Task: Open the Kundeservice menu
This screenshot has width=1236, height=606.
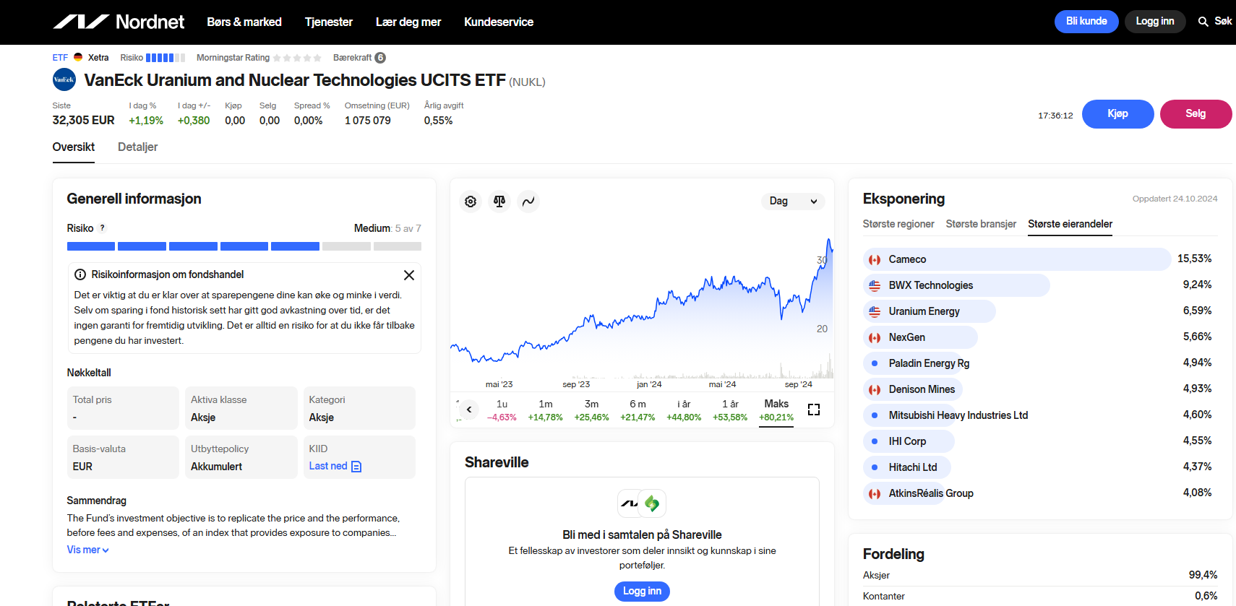Action: (x=499, y=22)
